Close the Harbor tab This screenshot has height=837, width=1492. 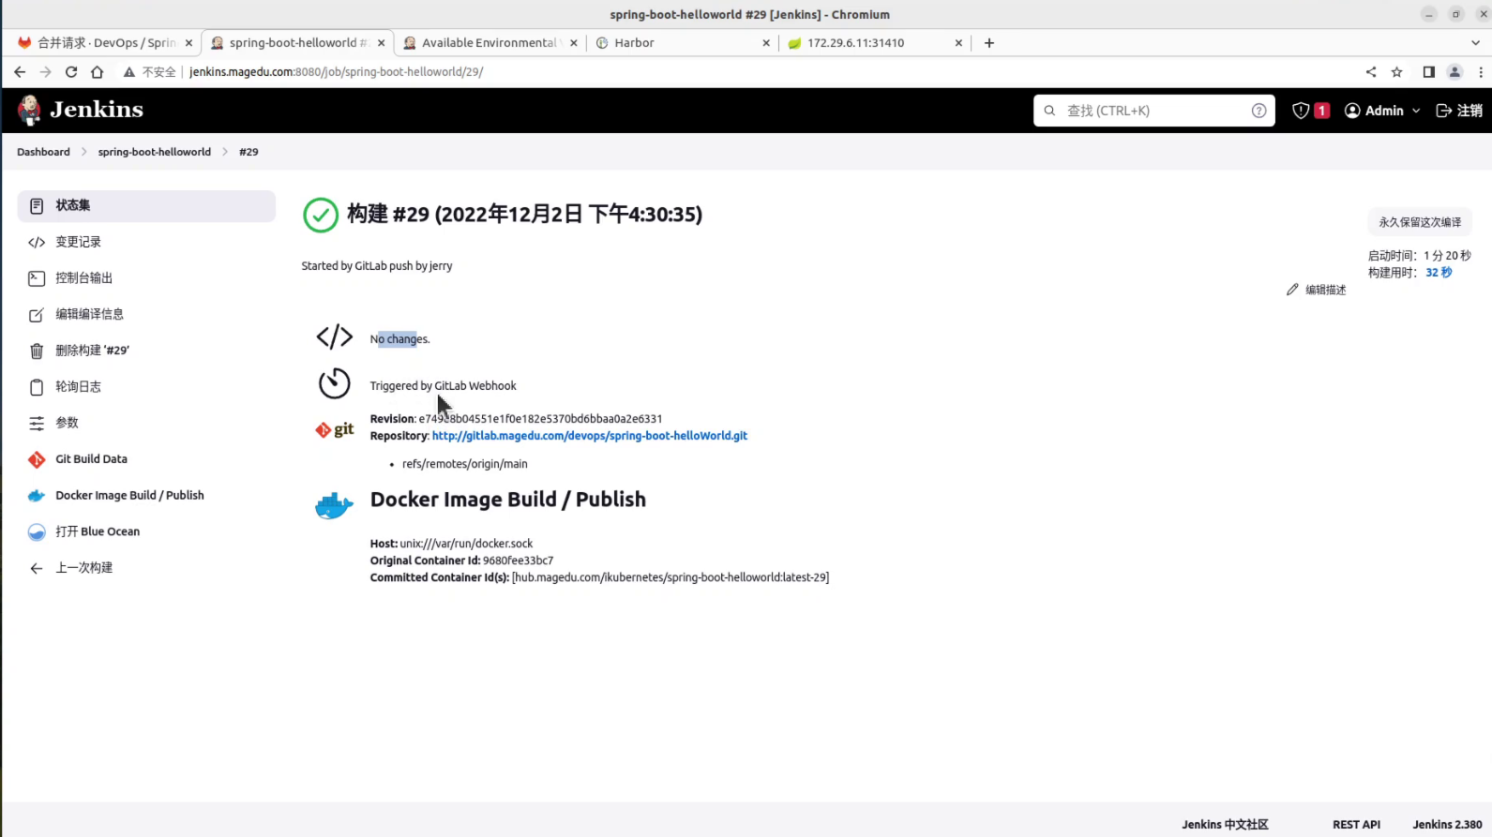click(x=766, y=42)
